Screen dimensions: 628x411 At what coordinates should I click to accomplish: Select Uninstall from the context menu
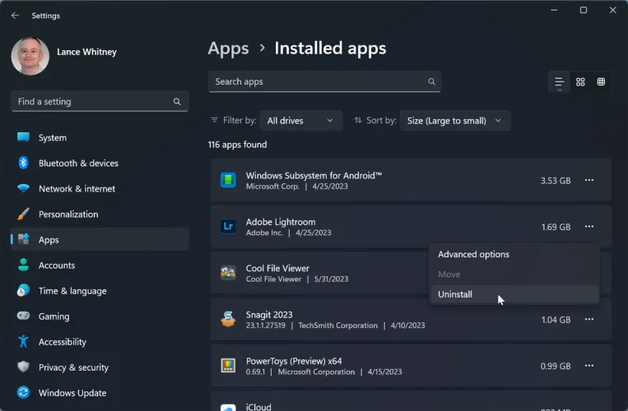click(x=455, y=294)
